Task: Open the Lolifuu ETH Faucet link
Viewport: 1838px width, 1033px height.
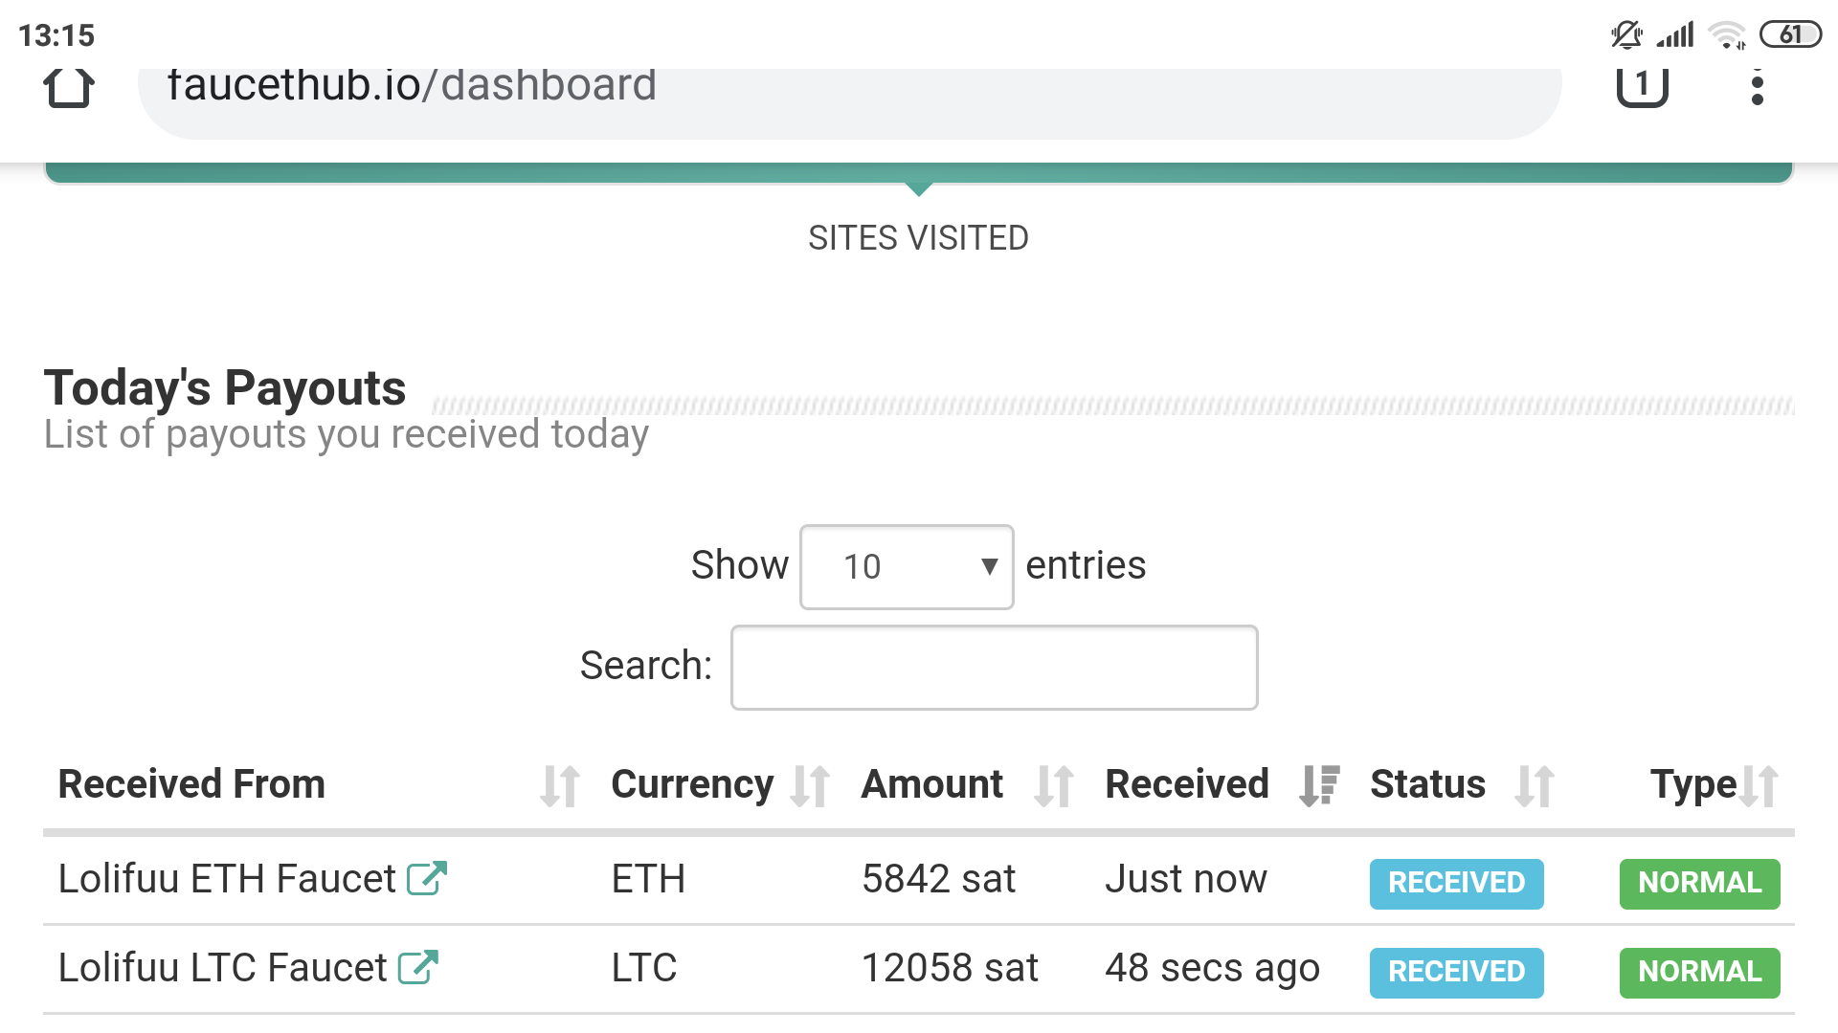Action: click(x=227, y=879)
